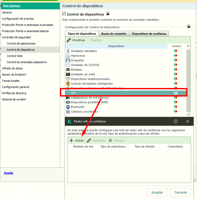Click Tipo de autenticac... column header
Screen dimensions: 197x199
pos(114,146)
